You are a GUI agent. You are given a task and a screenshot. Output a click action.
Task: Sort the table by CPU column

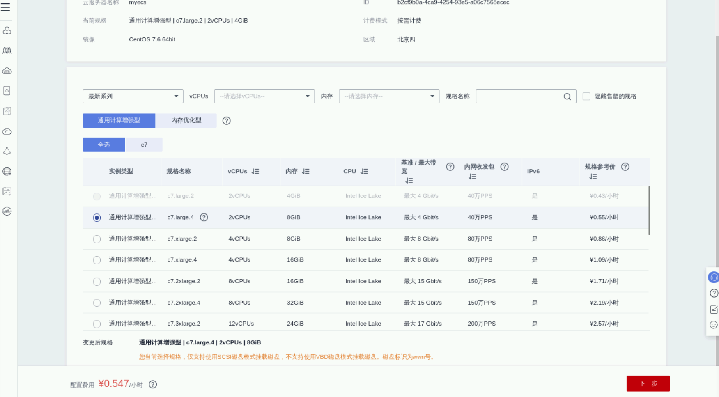tap(364, 172)
